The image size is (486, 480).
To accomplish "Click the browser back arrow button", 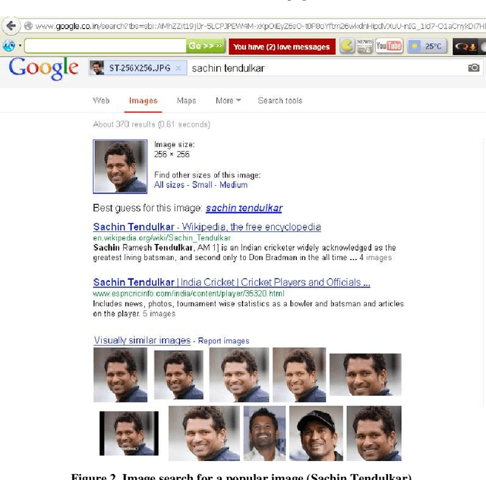I will (11, 26).
